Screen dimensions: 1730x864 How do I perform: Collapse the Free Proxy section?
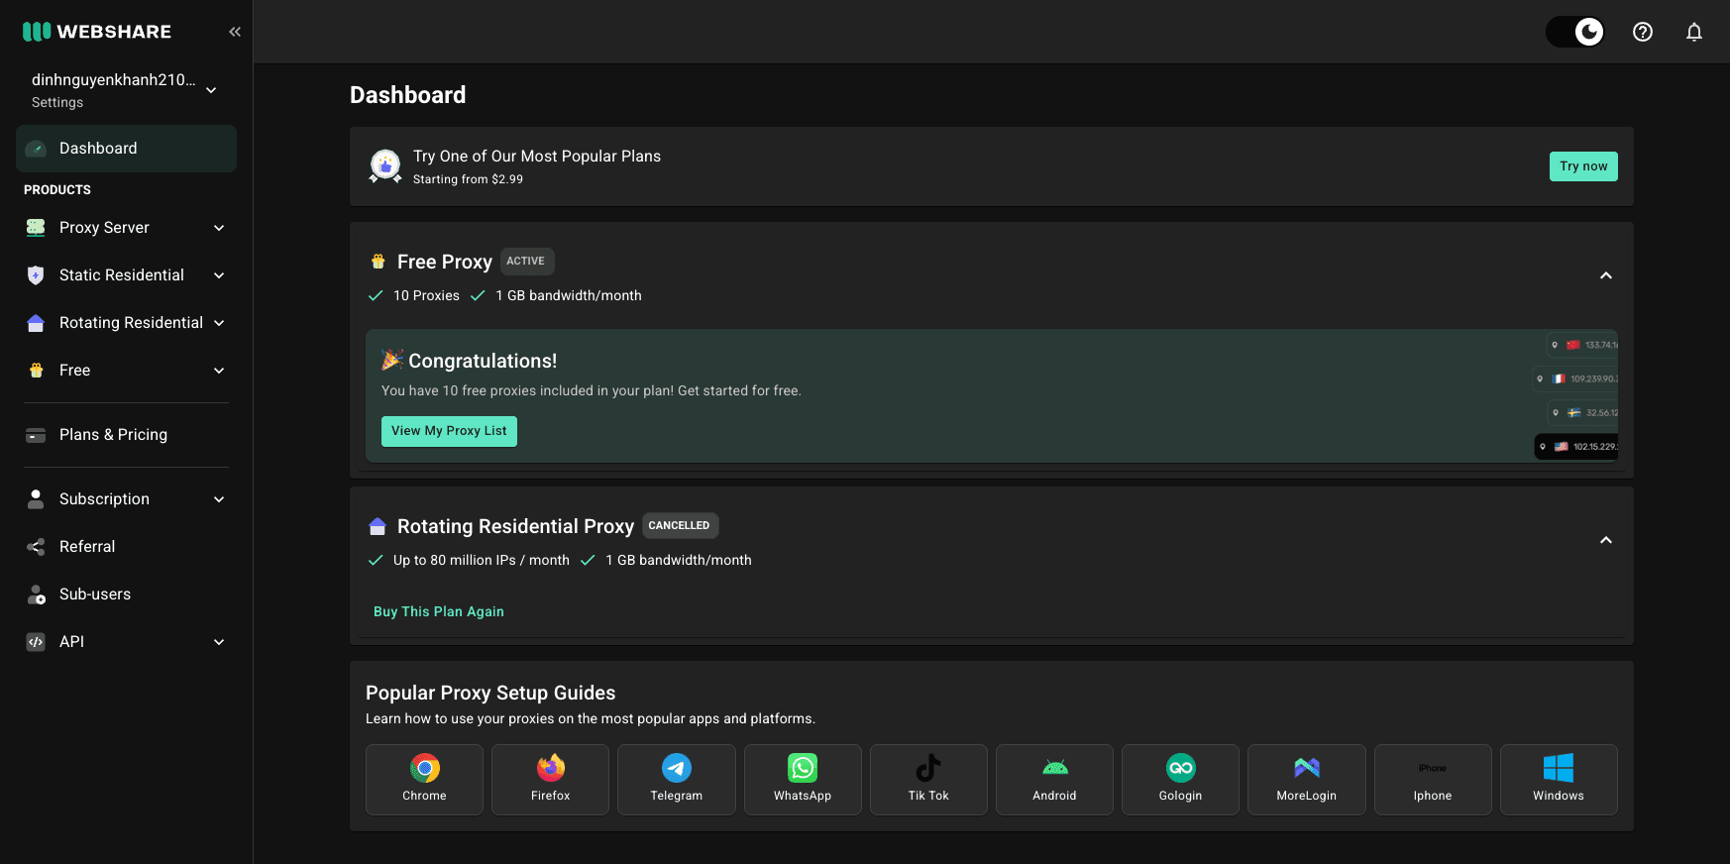click(1606, 275)
